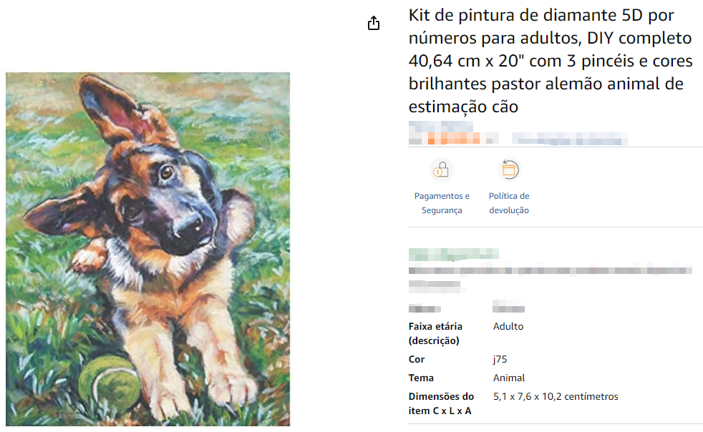703x432 pixels.
Task: Open the "Pagamentos e Segurança" link
Action: (442, 203)
